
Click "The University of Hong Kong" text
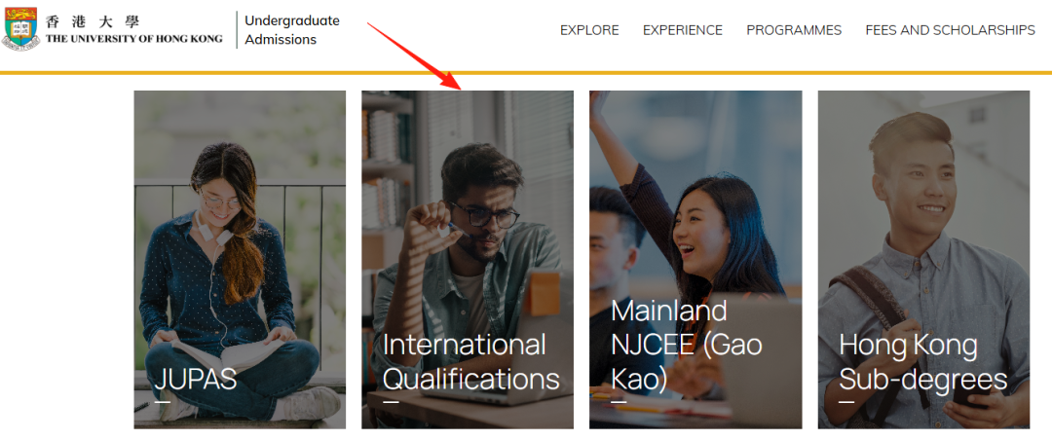coord(133,39)
